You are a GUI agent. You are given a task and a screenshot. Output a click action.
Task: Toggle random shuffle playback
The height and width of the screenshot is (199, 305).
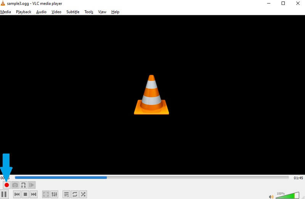[83, 194]
